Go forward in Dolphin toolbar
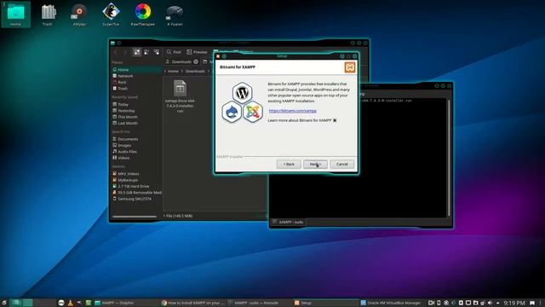The width and height of the screenshot is (545, 307). point(125,52)
